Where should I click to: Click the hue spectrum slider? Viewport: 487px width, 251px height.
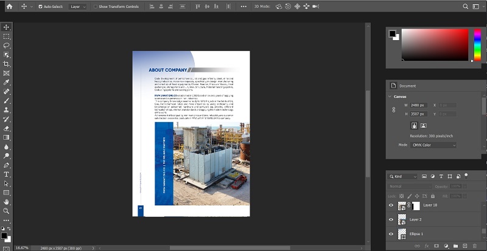pos(477,45)
